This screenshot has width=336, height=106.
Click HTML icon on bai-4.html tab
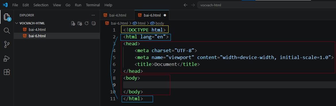pyautogui.click(x=105, y=15)
